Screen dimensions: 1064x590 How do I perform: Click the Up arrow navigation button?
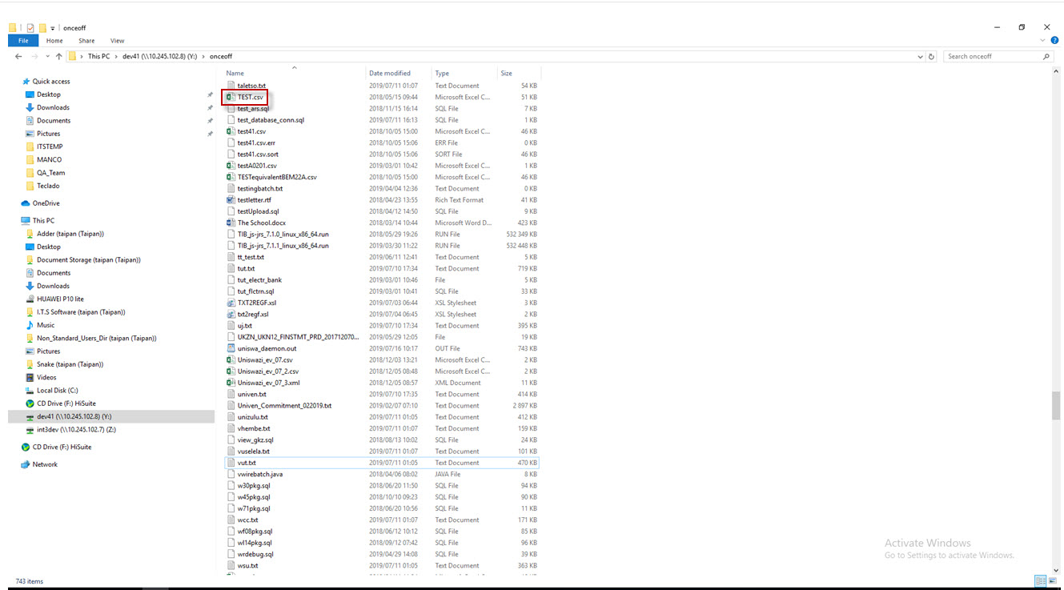(59, 57)
